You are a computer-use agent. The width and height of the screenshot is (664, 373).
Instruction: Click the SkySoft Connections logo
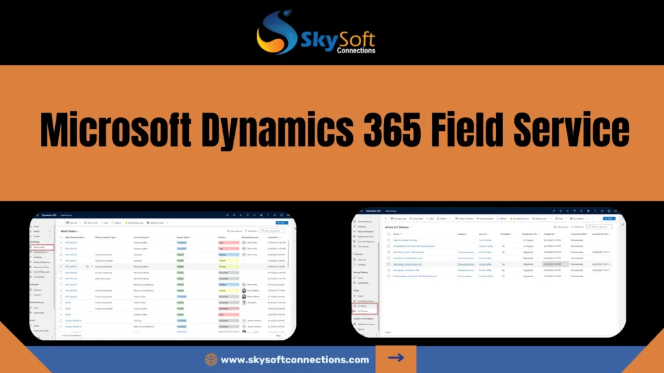coord(316,32)
